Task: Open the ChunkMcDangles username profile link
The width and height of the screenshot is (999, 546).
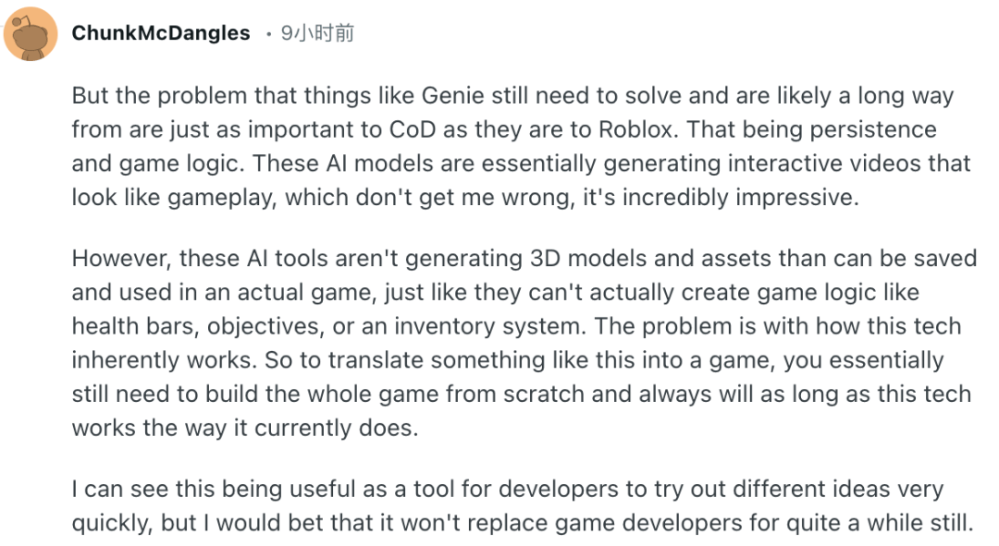Action: click(x=161, y=33)
